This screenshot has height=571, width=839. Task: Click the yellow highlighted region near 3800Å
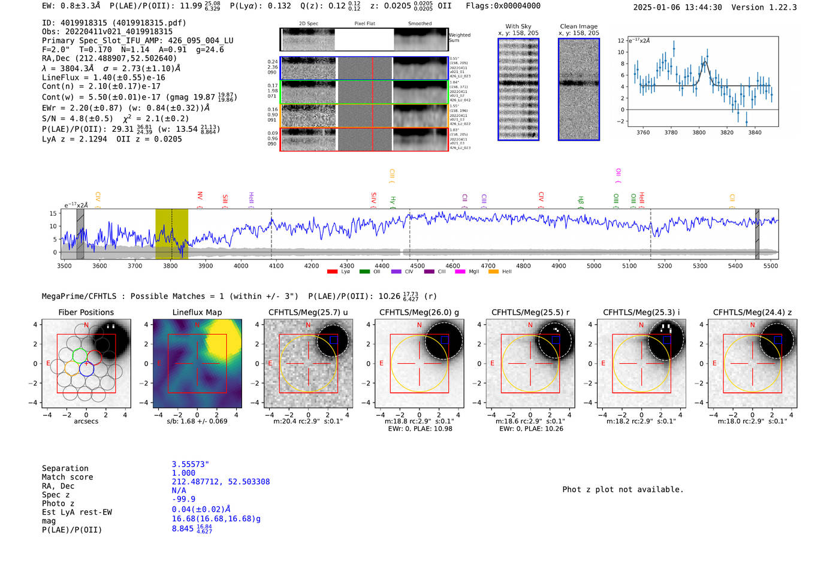tap(171, 234)
